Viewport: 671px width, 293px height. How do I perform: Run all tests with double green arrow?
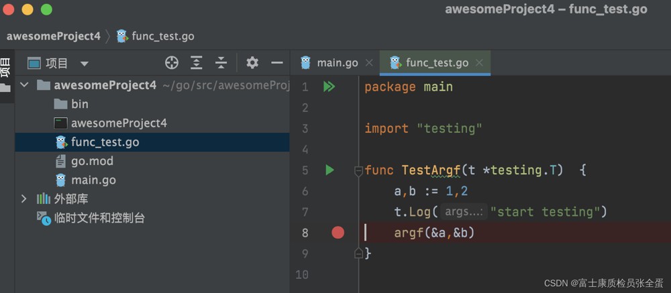tap(329, 86)
